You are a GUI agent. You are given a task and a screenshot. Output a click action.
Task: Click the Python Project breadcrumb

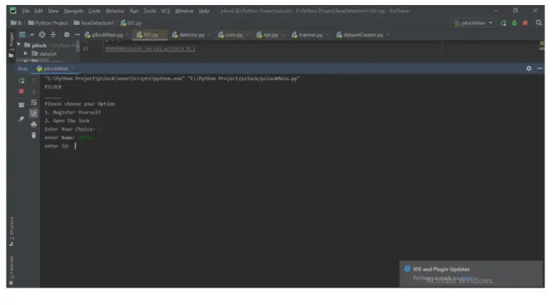pyautogui.click(x=48, y=23)
